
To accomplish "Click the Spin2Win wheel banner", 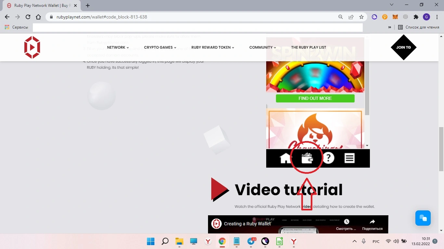I will coord(315,65).
